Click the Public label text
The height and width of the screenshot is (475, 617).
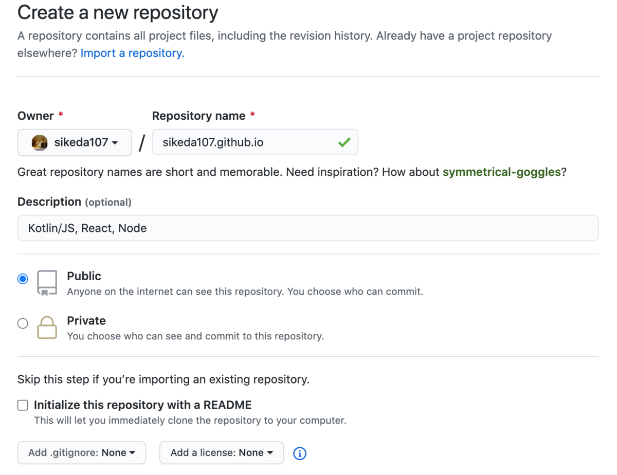click(84, 276)
